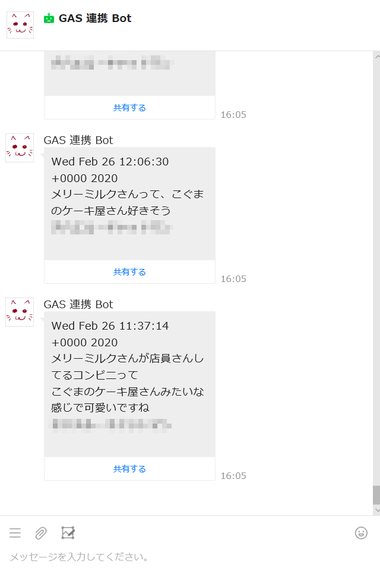Screen dimensions: 380x570
Task: Click the cat avatar in the header
Action: [x=20, y=18]
